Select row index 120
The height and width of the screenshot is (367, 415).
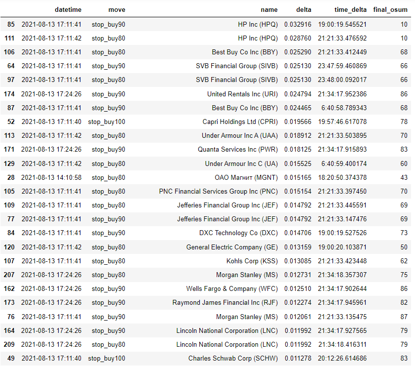tap(9, 247)
